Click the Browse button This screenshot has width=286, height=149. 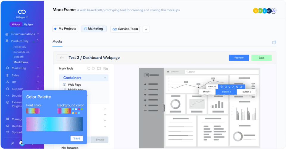click(100, 140)
